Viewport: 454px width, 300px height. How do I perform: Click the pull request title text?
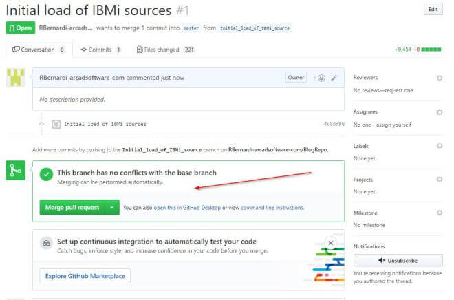coord(89,10)
